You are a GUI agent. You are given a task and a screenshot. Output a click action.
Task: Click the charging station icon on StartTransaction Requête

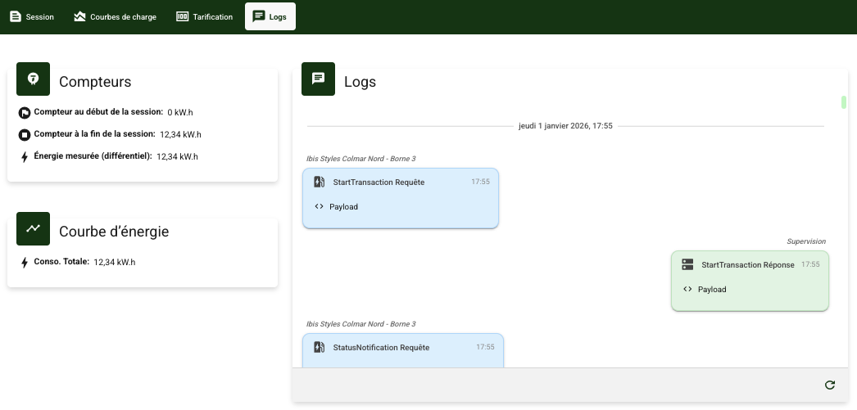[319, 182]
